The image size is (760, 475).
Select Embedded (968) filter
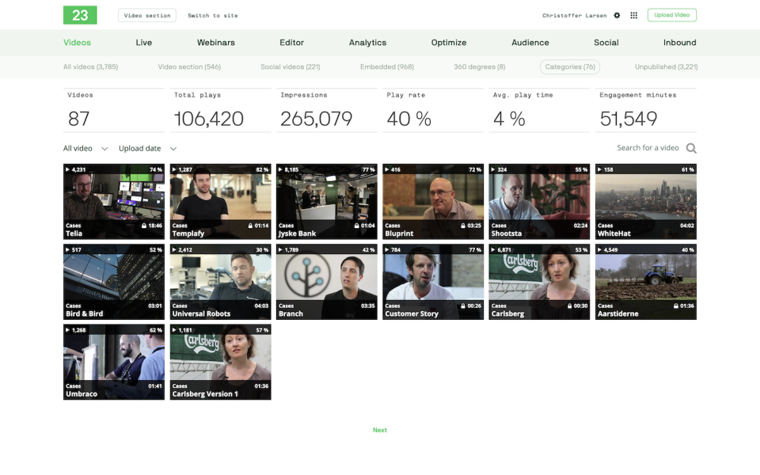tap(387, 66)
